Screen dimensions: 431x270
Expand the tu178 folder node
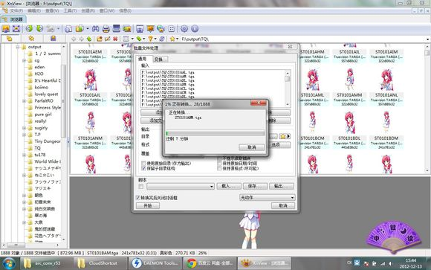coord(24,155)
